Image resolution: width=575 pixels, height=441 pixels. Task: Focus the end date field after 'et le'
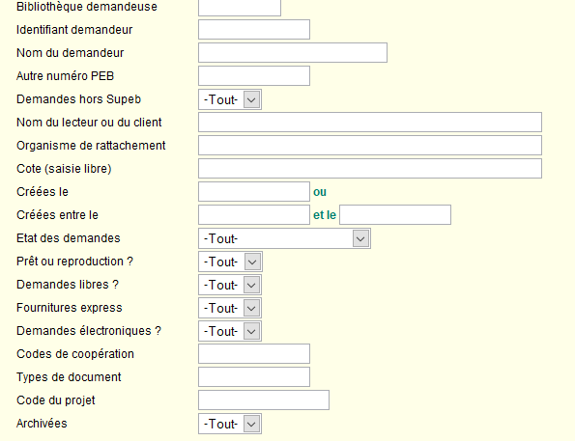pyautogui.click(x=395, y=214)
